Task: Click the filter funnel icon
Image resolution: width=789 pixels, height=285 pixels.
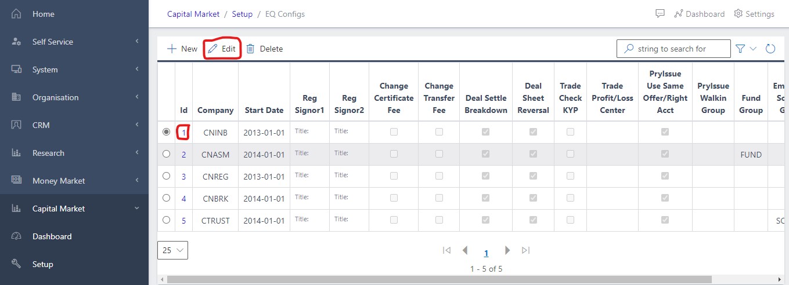Action: [x=740, y=49]
